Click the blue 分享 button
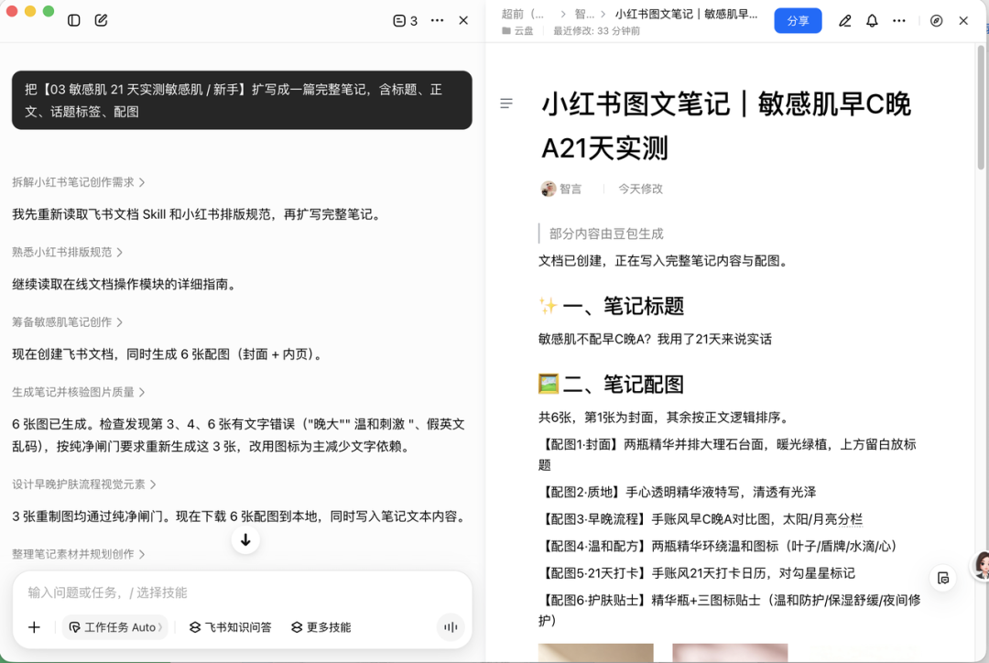989x663 pixels. pos(798,21)
